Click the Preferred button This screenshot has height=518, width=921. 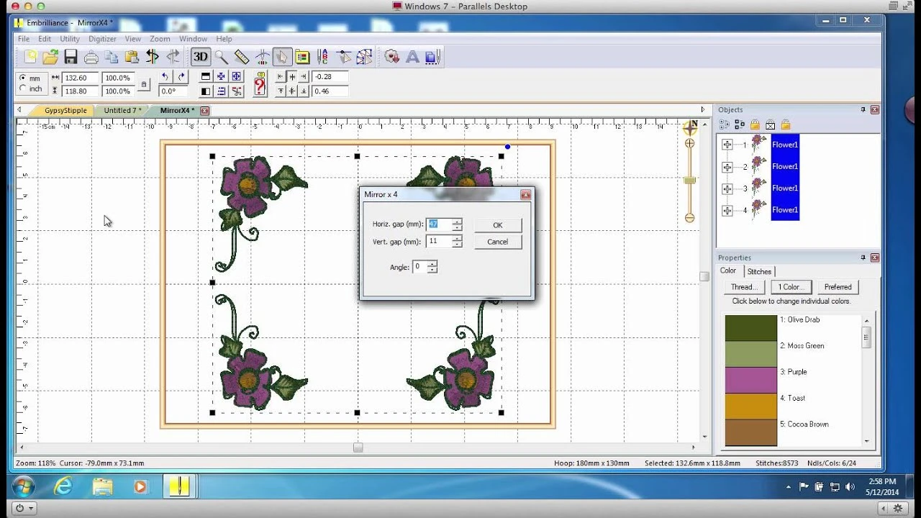click(838, 287)
